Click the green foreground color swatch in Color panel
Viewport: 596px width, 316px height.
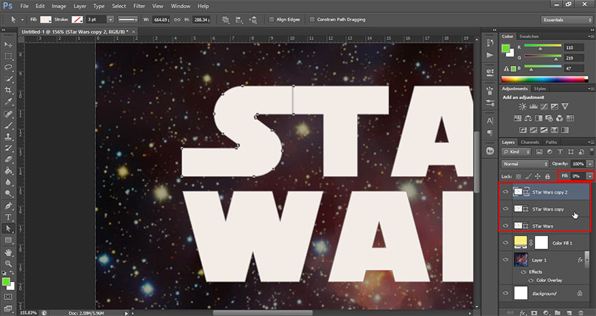[505, 48]
